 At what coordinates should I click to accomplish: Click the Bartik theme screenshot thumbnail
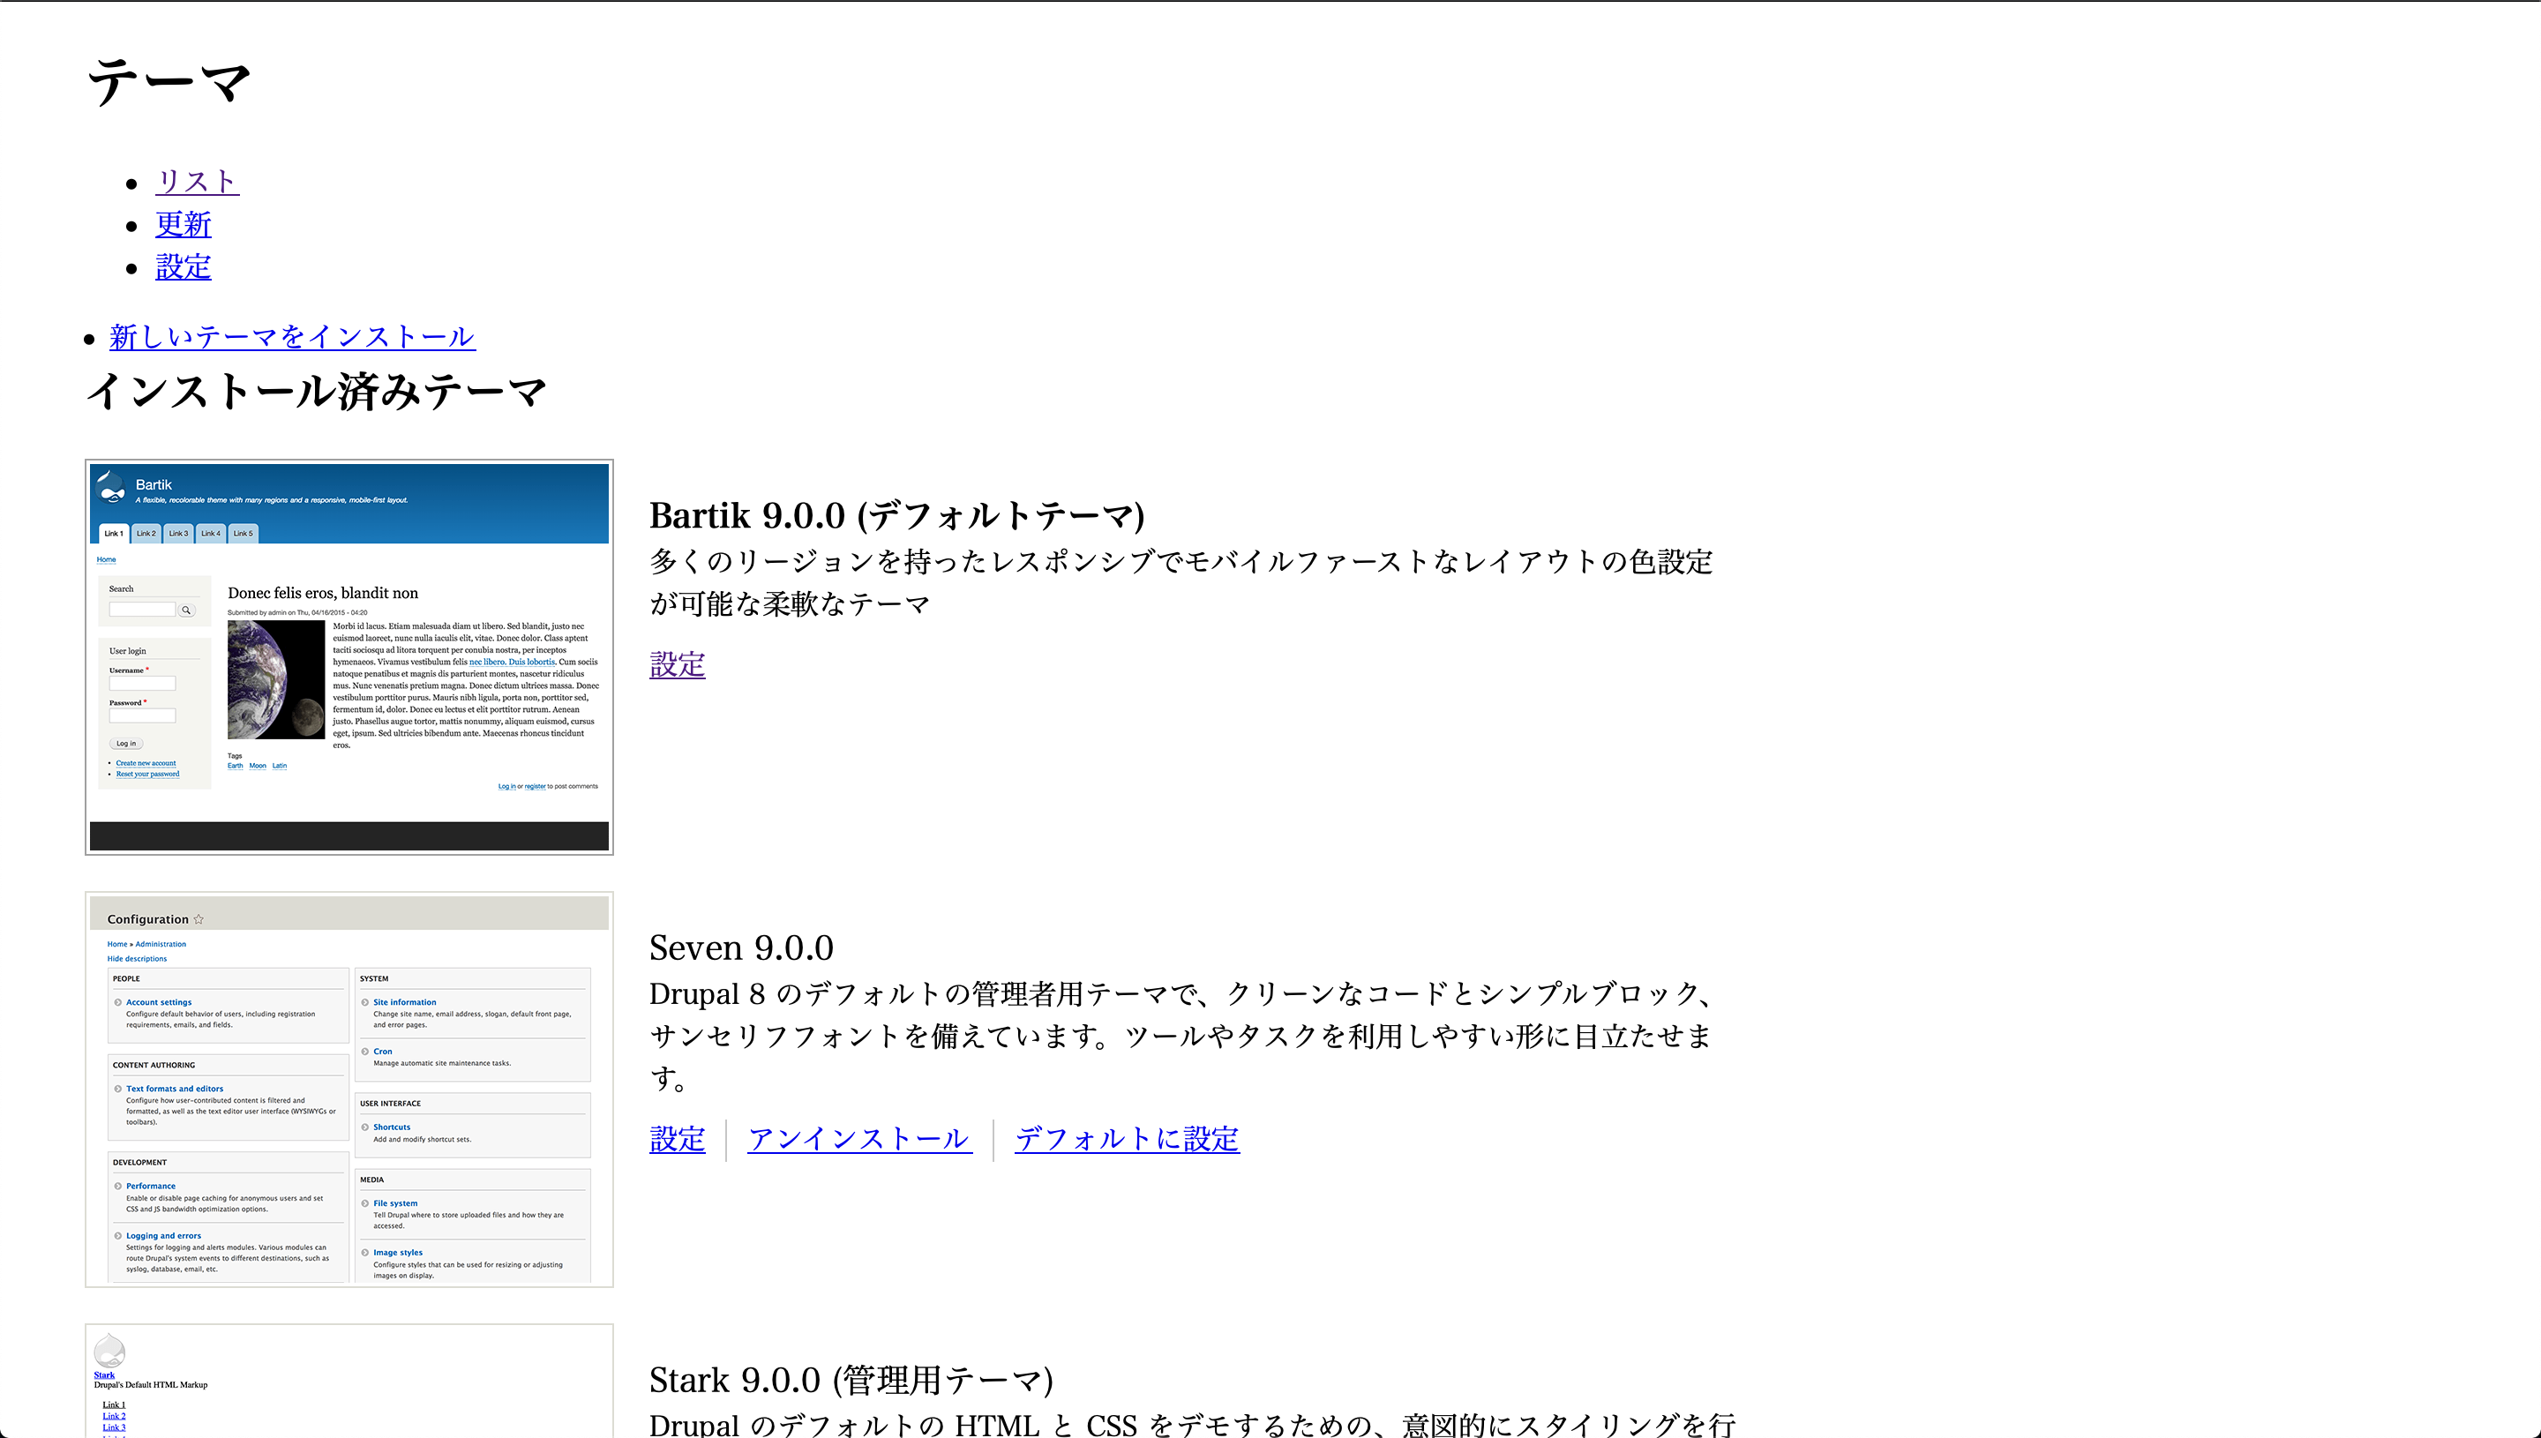349,656
